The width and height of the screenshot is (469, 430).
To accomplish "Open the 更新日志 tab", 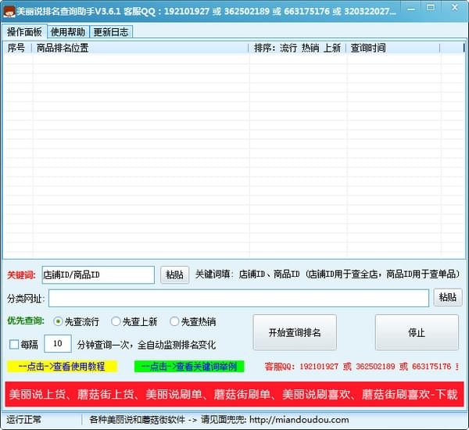I will click(x=111, y=32).
